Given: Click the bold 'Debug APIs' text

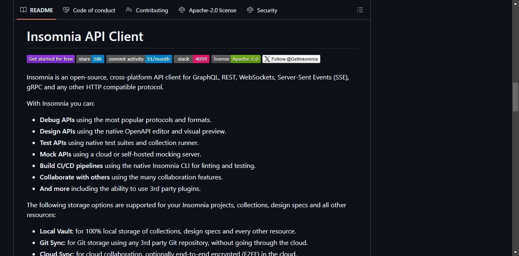Looking at the screenshot, I should 57,120.
